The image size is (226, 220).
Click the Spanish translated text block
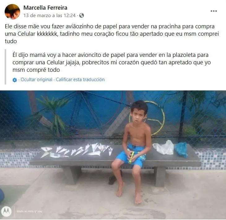click(111, 62)
